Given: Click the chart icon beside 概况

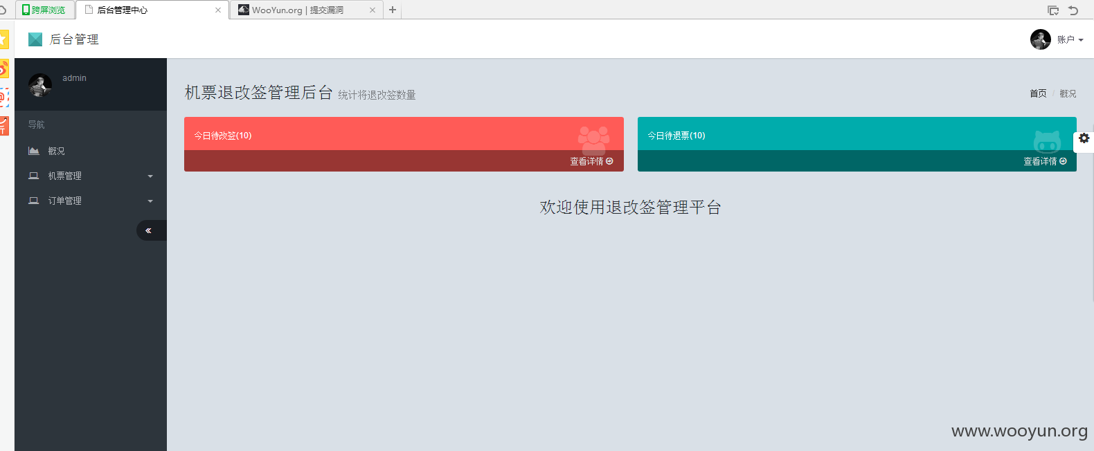Looking at the screenshot, I should [33, 151].
